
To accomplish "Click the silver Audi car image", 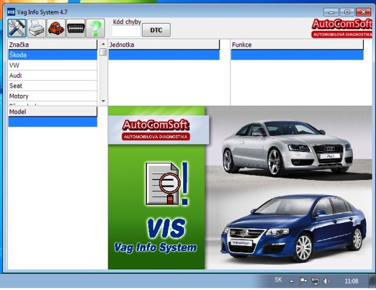I will (288, 147).
